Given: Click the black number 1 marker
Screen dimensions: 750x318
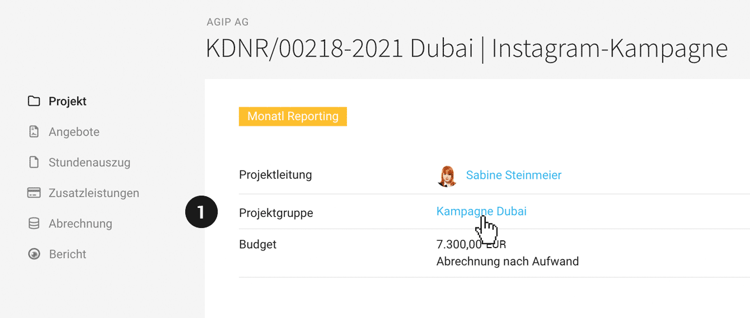Looking at the screenshot, I should [x=201, y=213].
